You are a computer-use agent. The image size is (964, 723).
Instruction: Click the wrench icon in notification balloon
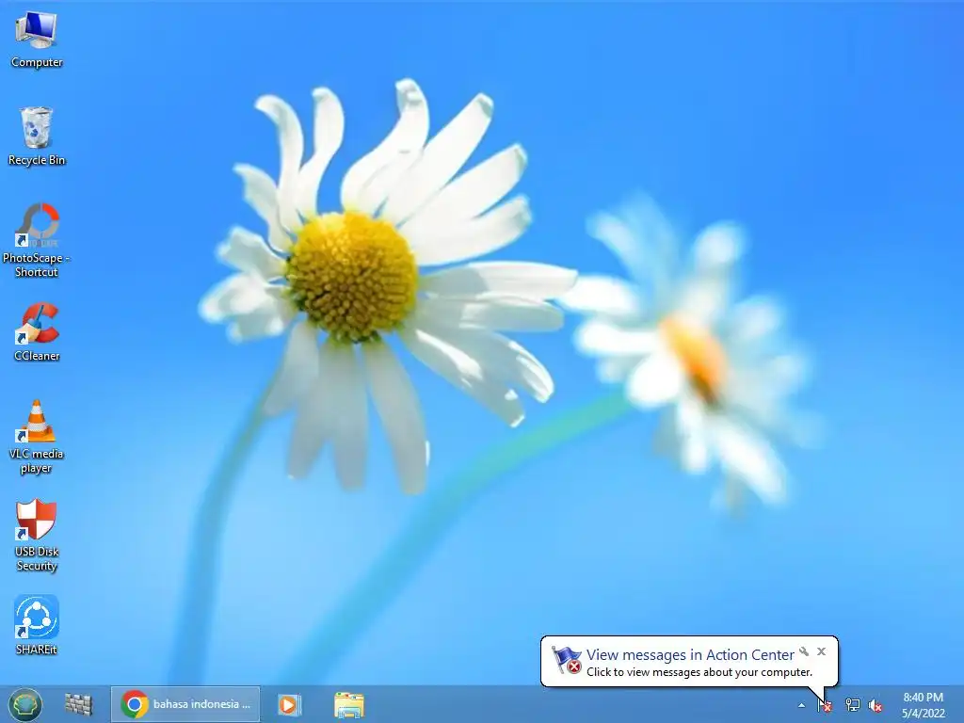pyautogui.click(x=804, y=651)
